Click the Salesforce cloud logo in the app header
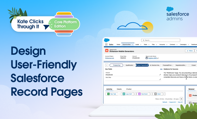The height and width of the screenshot is (119, 197). click(107, 40)
